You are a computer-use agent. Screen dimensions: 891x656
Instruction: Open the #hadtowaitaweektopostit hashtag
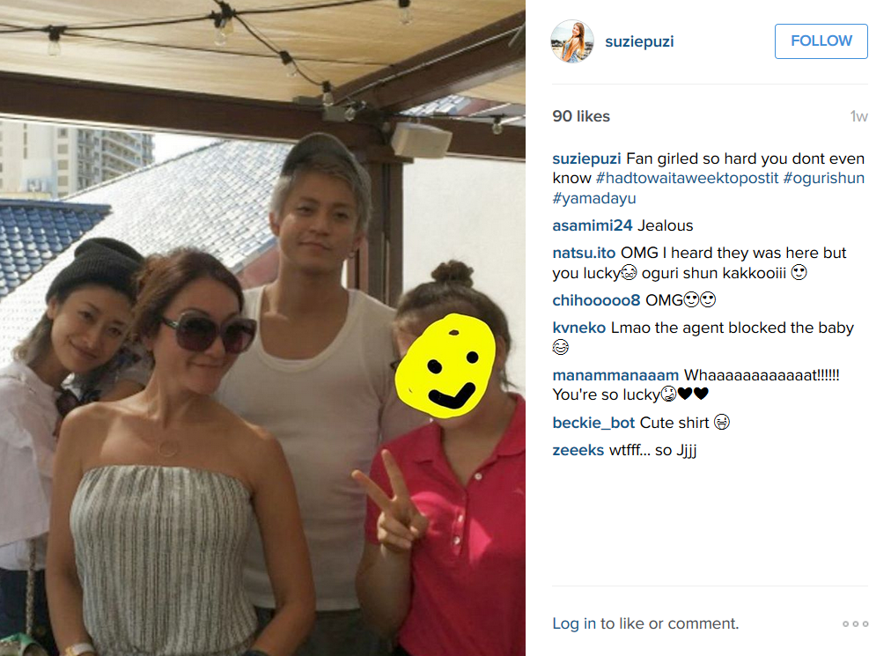pyautogui.click(x=687, y=178)
